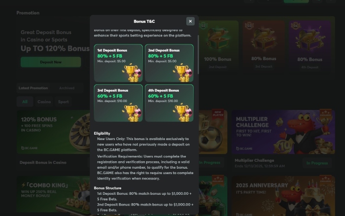
Task: Open the 120% Bonus casino banner
Action: point(53,132)
